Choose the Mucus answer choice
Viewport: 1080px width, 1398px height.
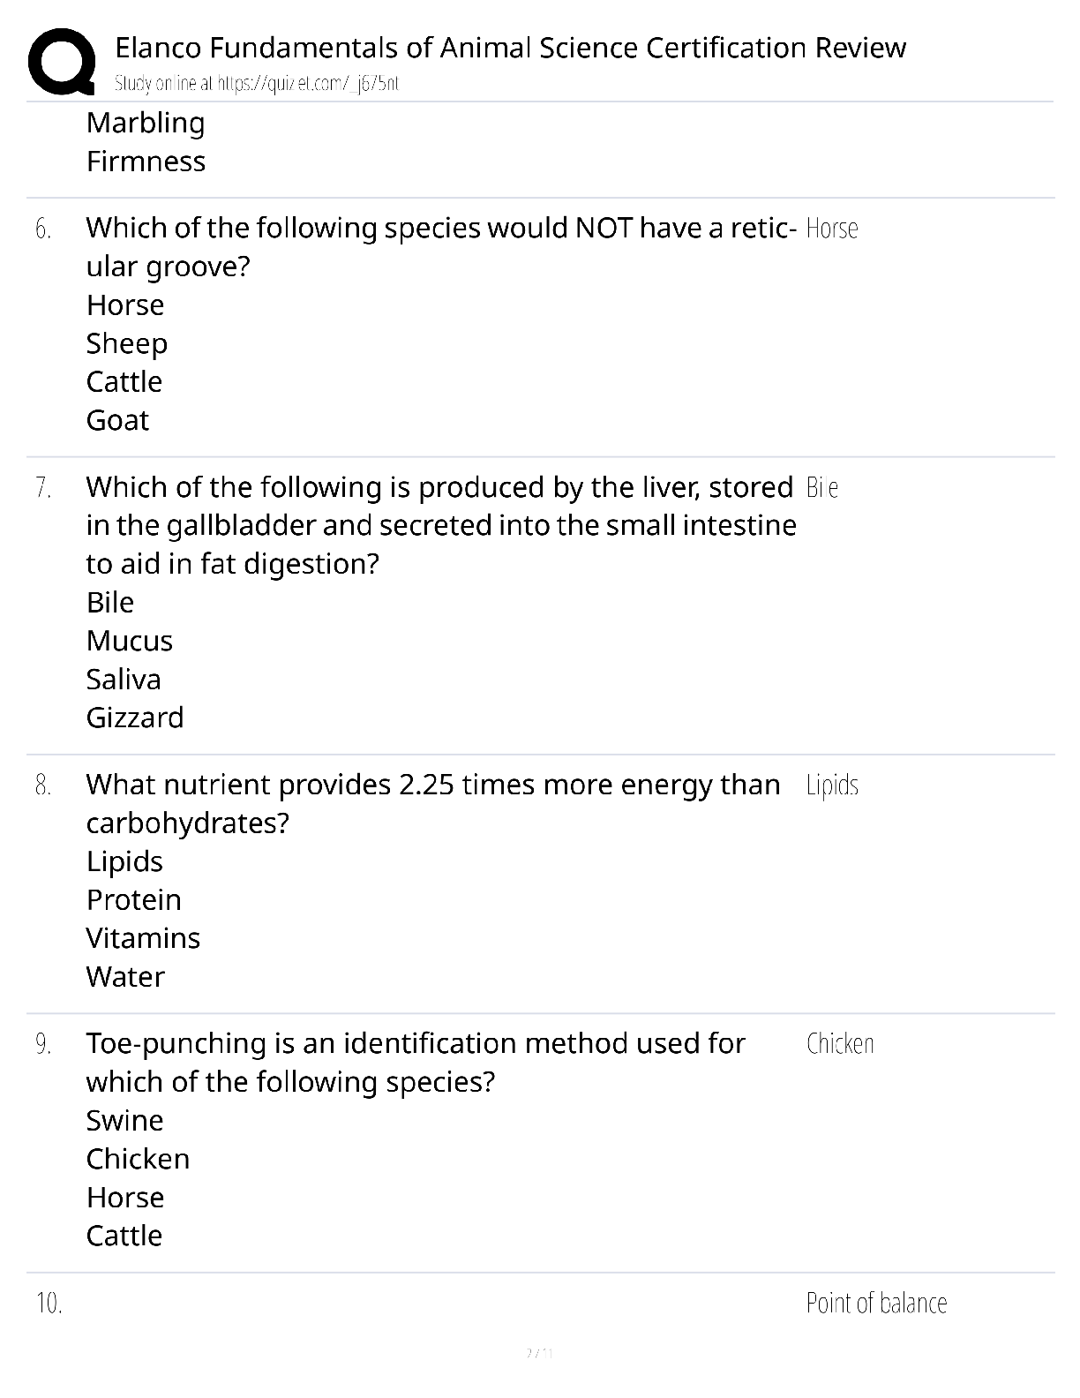pos(130,642)
